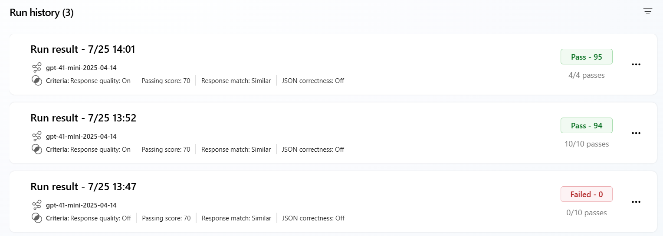Screen dimensions: 663x236
Task: Click the model icon in the 13:52 run
Action: point(37,136)
